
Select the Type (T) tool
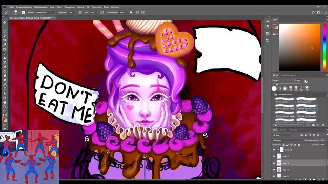(x=5, y=89)
